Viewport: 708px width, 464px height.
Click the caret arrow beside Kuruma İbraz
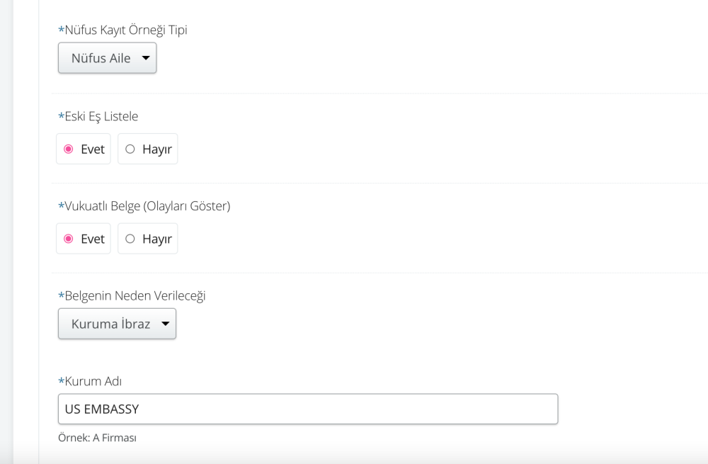(166, 324)
